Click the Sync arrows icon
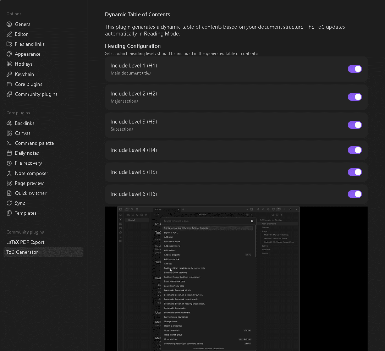385x351 pixels. pyautogui.click(x=9, y=203)
